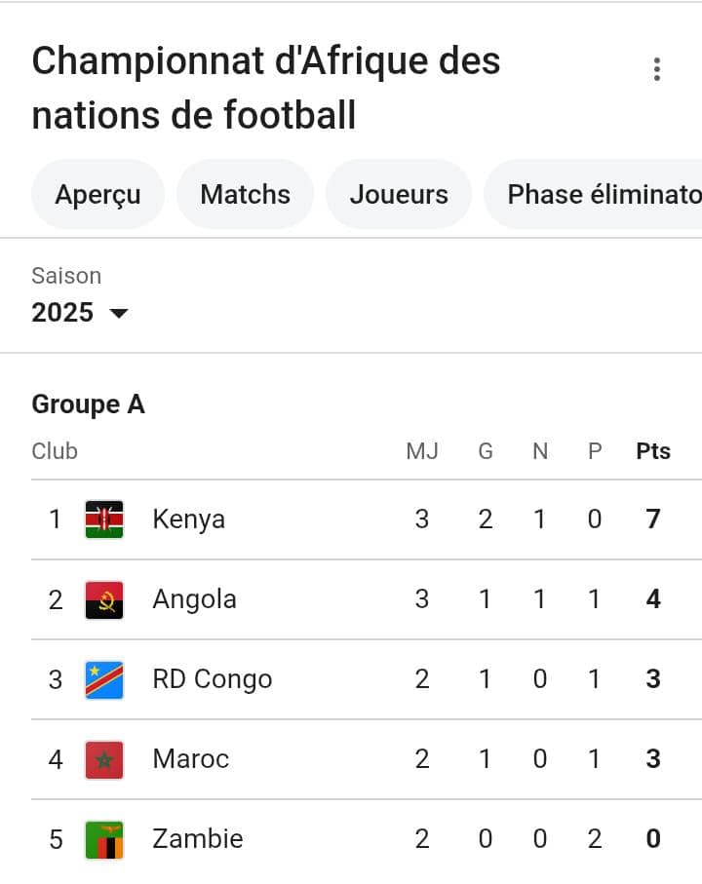Click the Pts column header
The image size is (702, 884).
coord(653,451)
